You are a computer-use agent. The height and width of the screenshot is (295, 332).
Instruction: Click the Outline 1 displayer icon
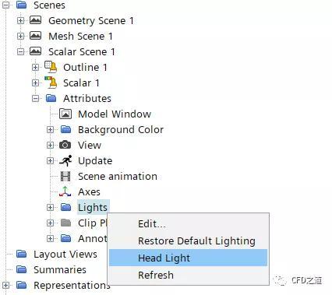tap(51, 67)
